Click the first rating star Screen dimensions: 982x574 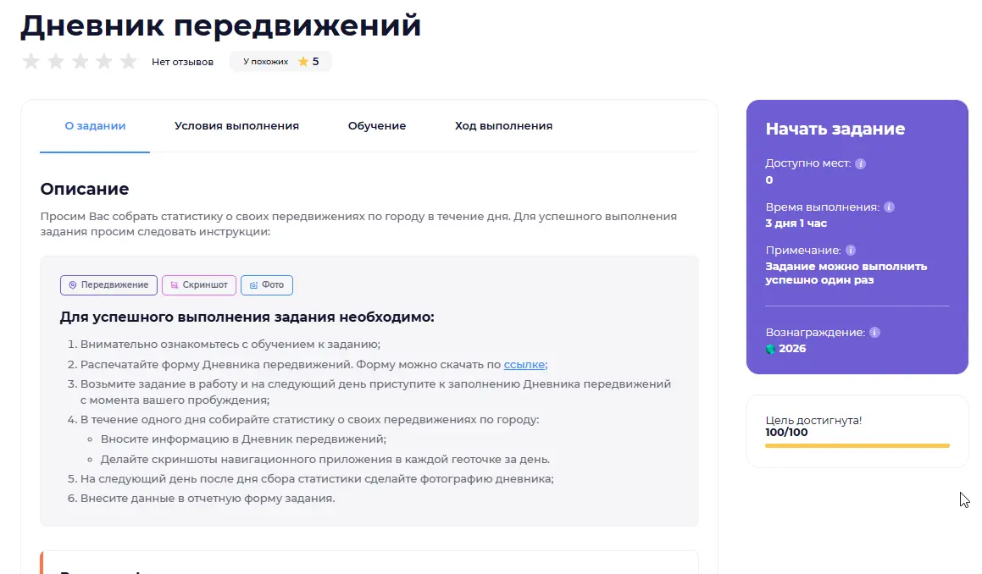31,61
